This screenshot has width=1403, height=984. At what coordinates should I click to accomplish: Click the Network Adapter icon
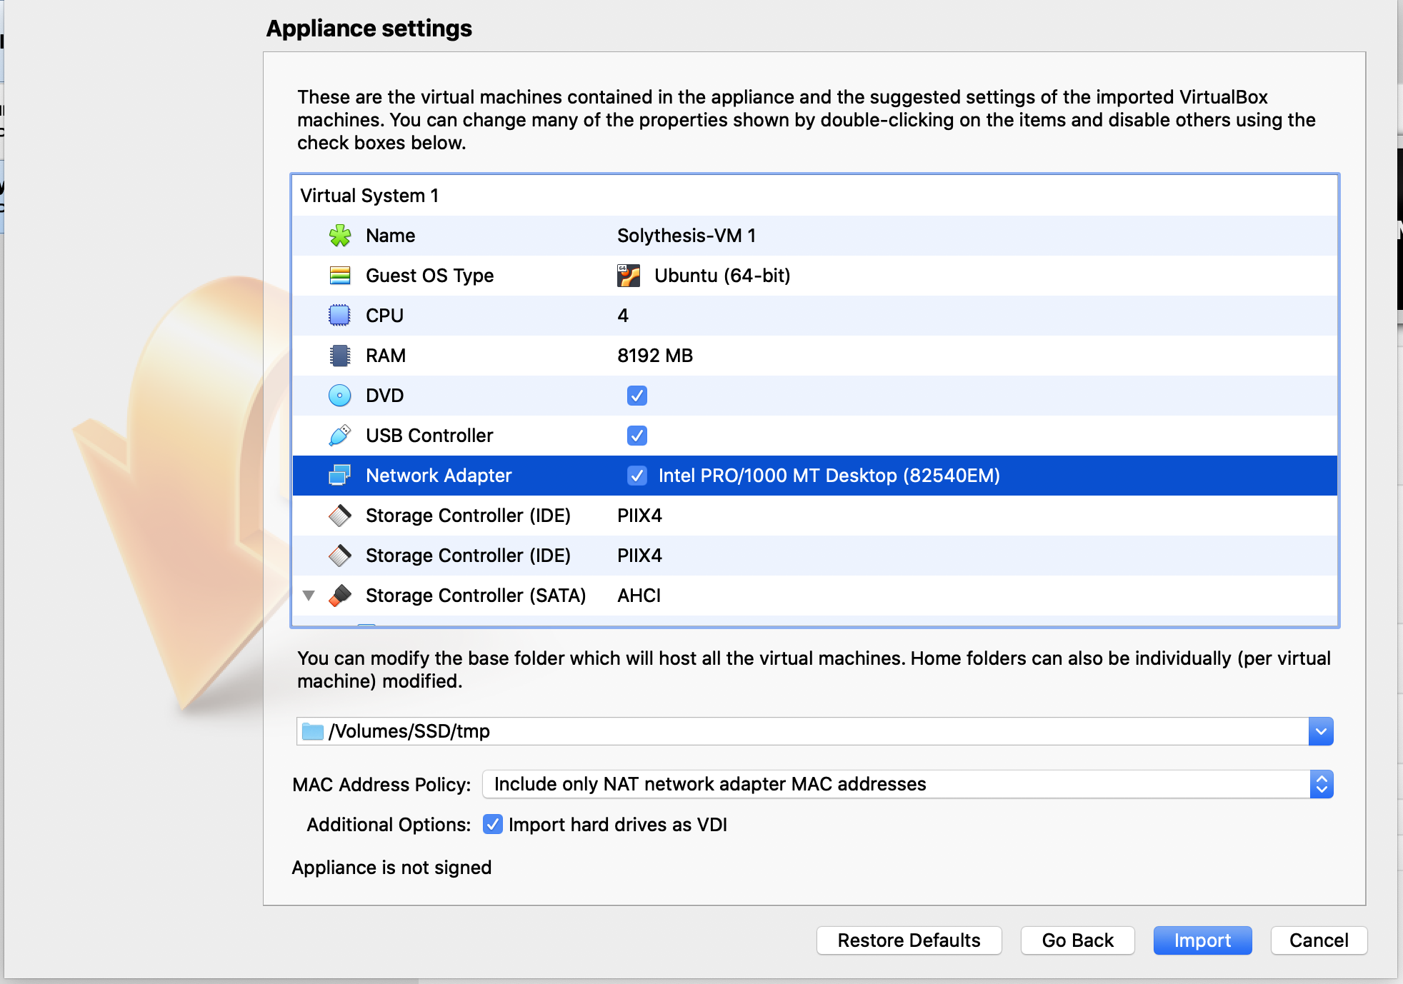[340, 476]
